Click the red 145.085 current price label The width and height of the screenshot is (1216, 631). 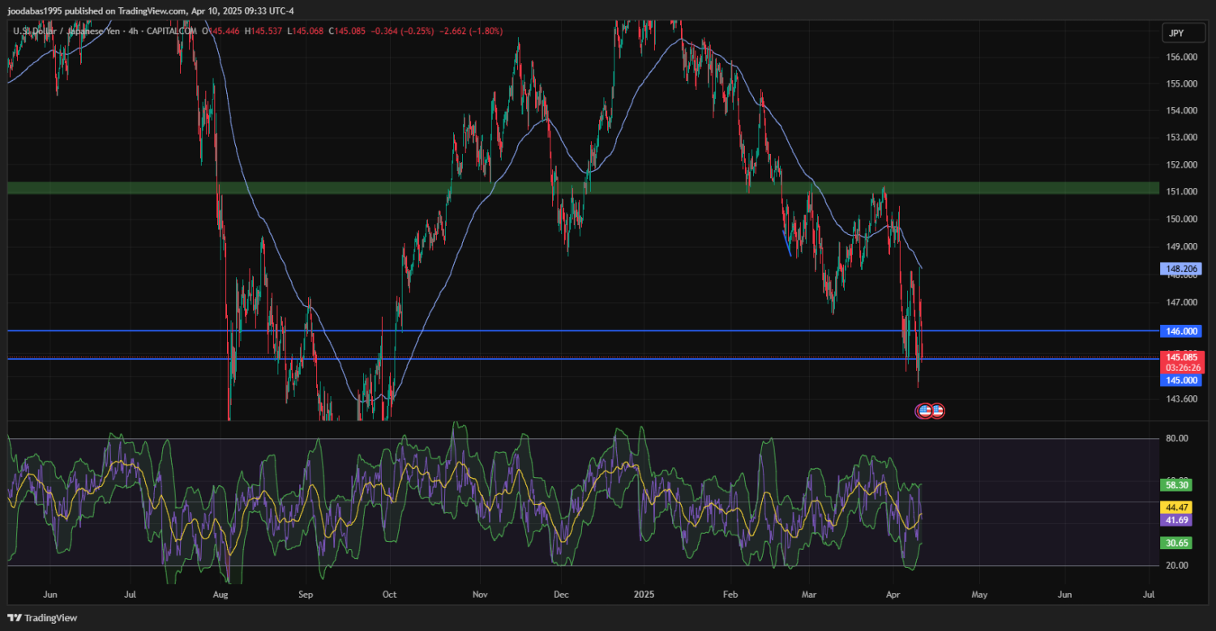click(1182, 357)
